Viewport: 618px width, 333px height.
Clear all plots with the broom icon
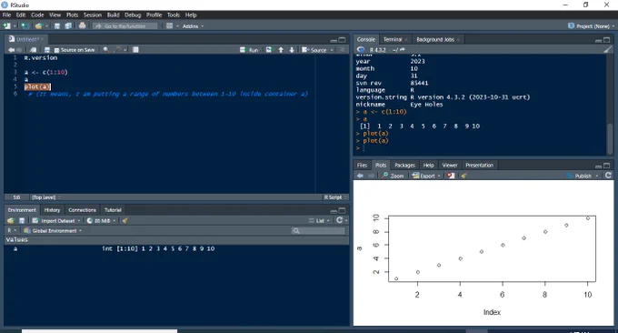point(463,176)
